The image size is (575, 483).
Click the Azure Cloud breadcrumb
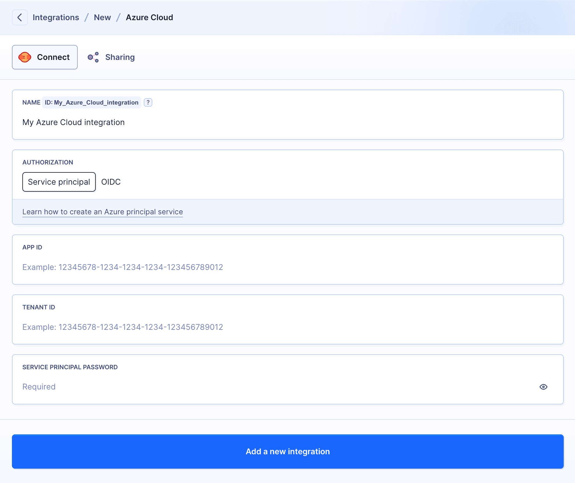pos(149,17)
